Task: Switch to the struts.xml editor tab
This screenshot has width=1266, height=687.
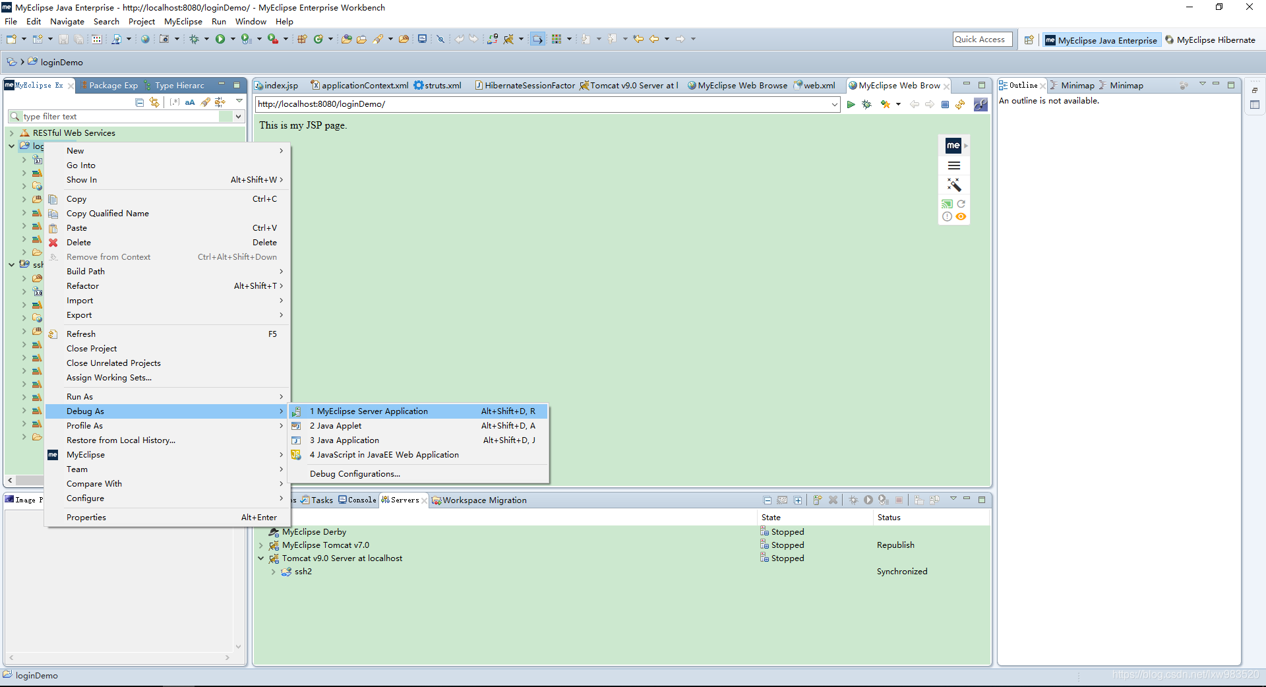Action: [437, 86]
